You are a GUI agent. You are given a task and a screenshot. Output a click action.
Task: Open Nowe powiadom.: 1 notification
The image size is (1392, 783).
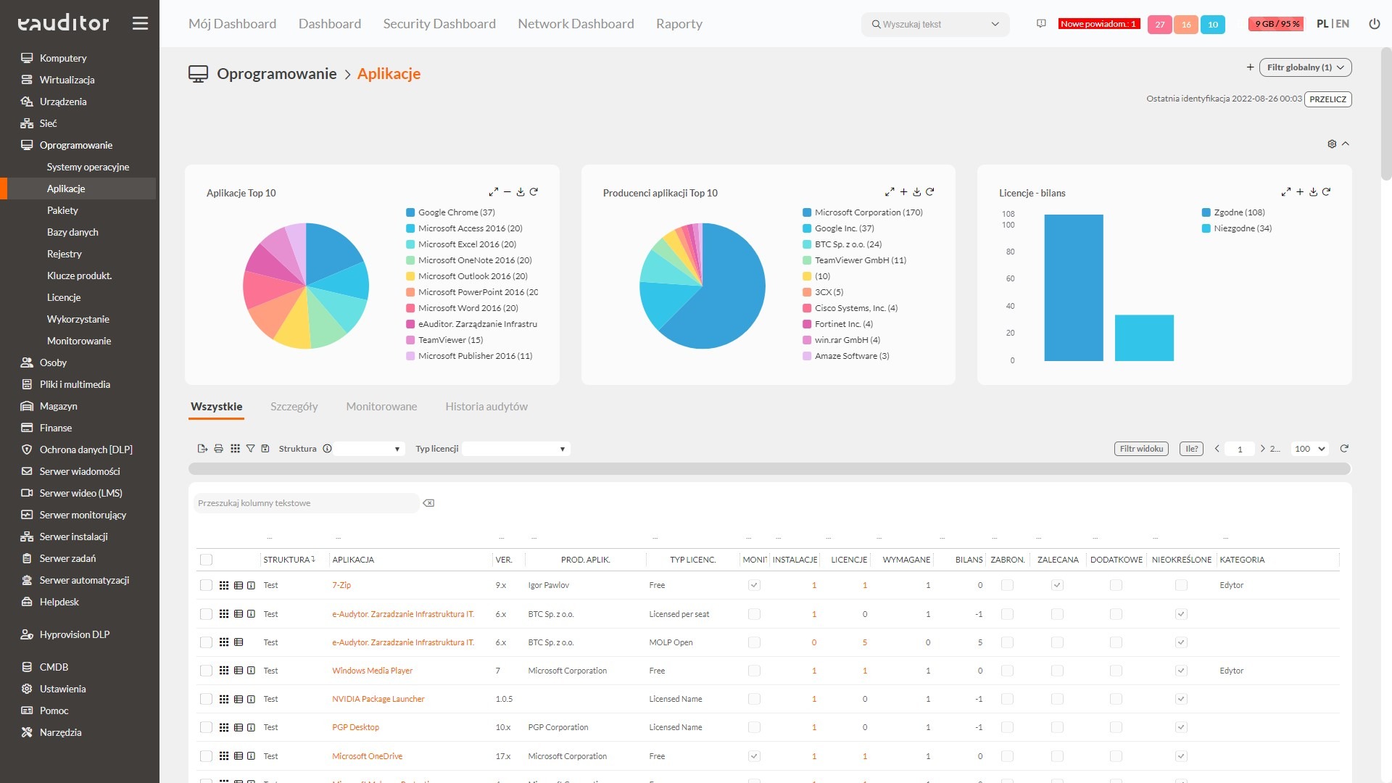pos(1098,24)
